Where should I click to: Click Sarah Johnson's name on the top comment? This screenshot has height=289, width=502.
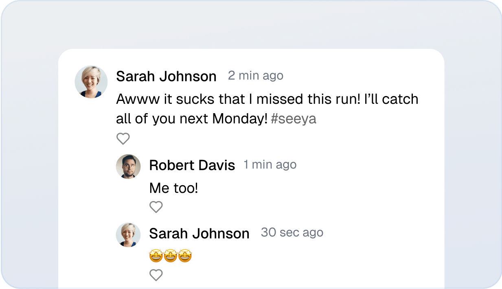(166, 76)
